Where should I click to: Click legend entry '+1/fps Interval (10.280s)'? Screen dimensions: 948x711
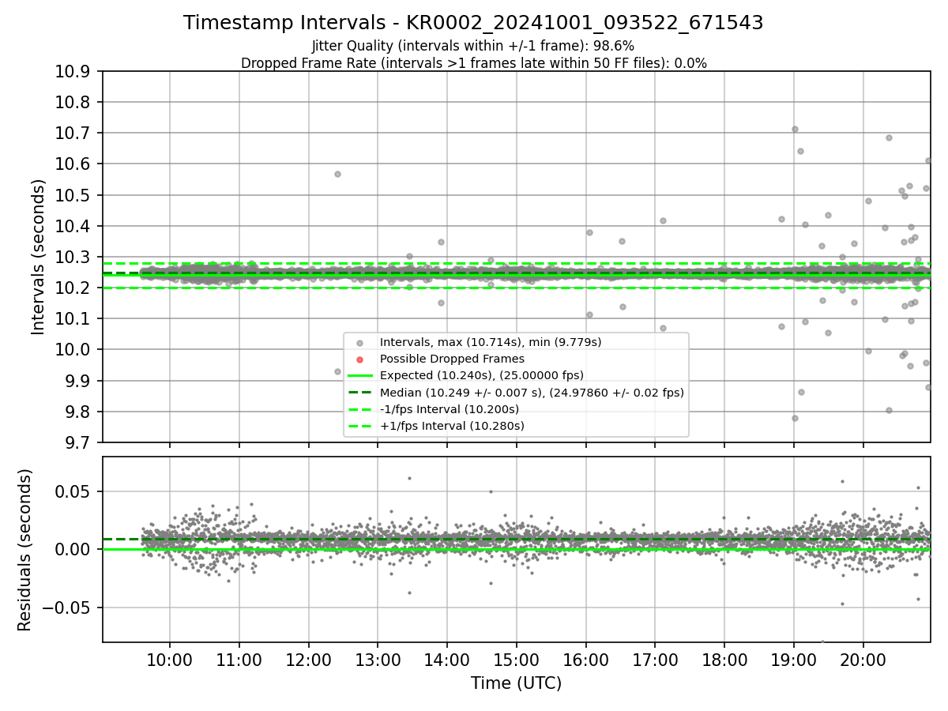(452, 426)
